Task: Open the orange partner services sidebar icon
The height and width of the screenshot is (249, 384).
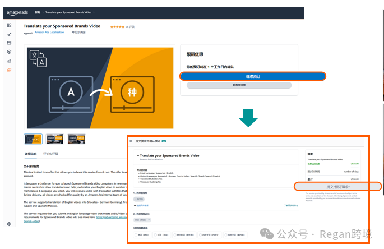Action: point(9,70)
